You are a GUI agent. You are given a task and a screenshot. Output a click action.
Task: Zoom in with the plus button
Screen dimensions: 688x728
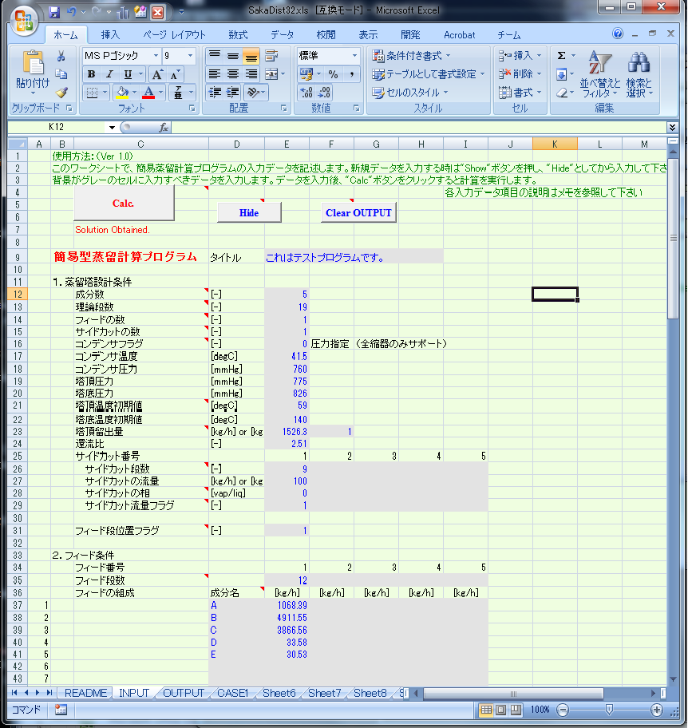[656, 710]
